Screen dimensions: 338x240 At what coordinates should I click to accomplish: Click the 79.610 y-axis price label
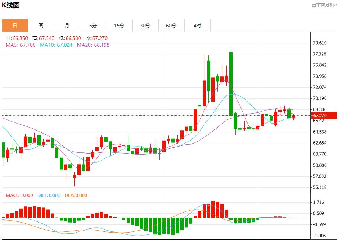click(x=320, y=43)
